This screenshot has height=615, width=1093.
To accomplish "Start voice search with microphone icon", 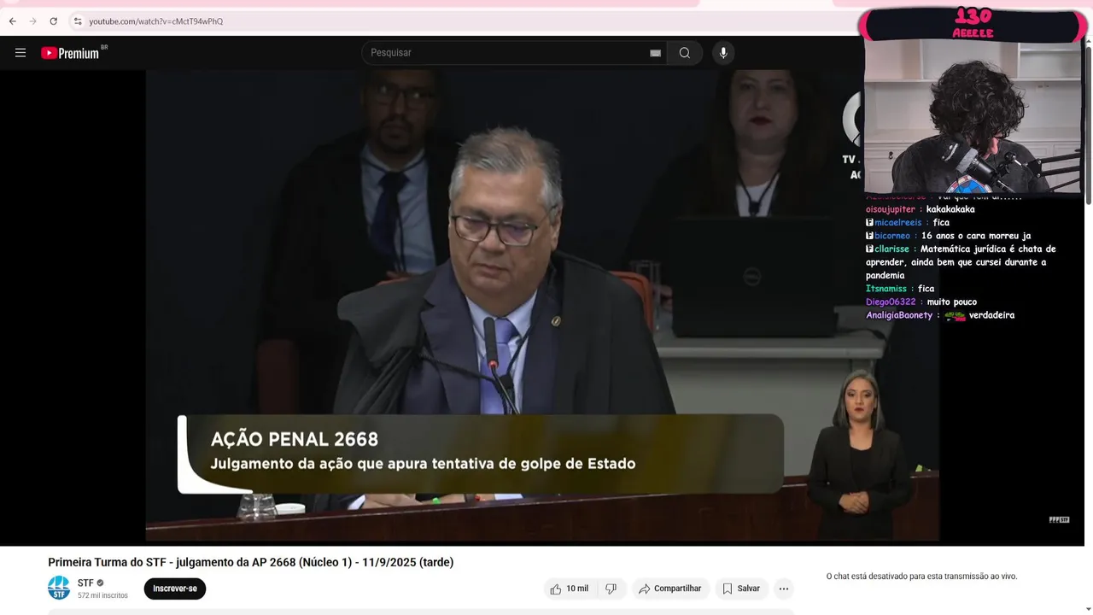I will 723,53.
